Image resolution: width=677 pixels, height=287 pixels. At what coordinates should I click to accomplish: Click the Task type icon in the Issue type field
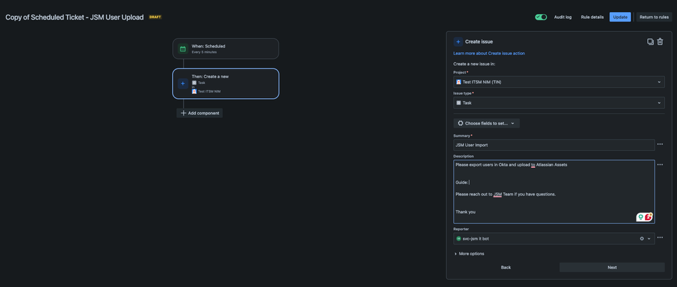pyautogui.click(x=459, y=103)
